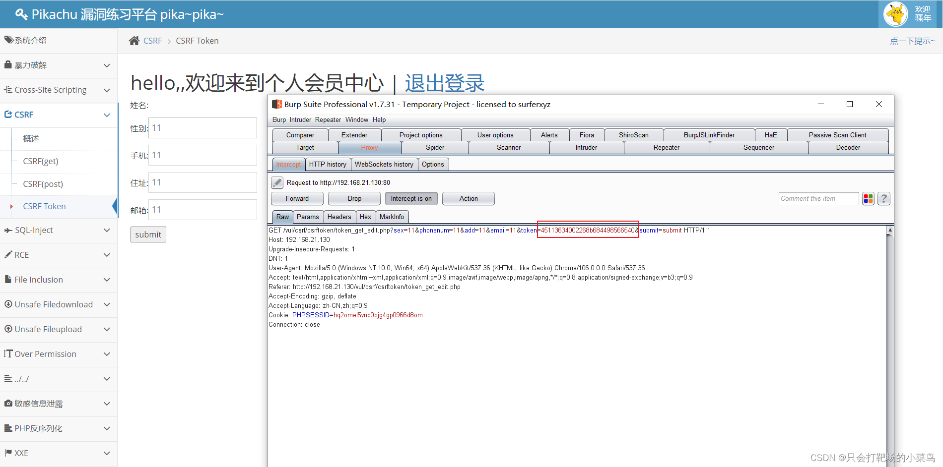This screenshot has width=943, height=467.
Task: Click the SQL-Inject plane icon
Action: pyautogui.click(x=8, y=230)
